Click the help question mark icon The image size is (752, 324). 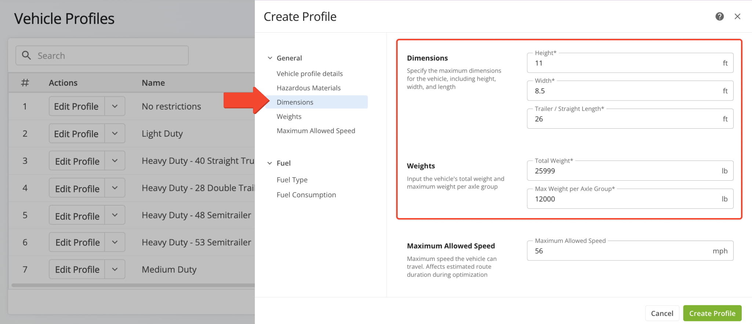point(719,16)
